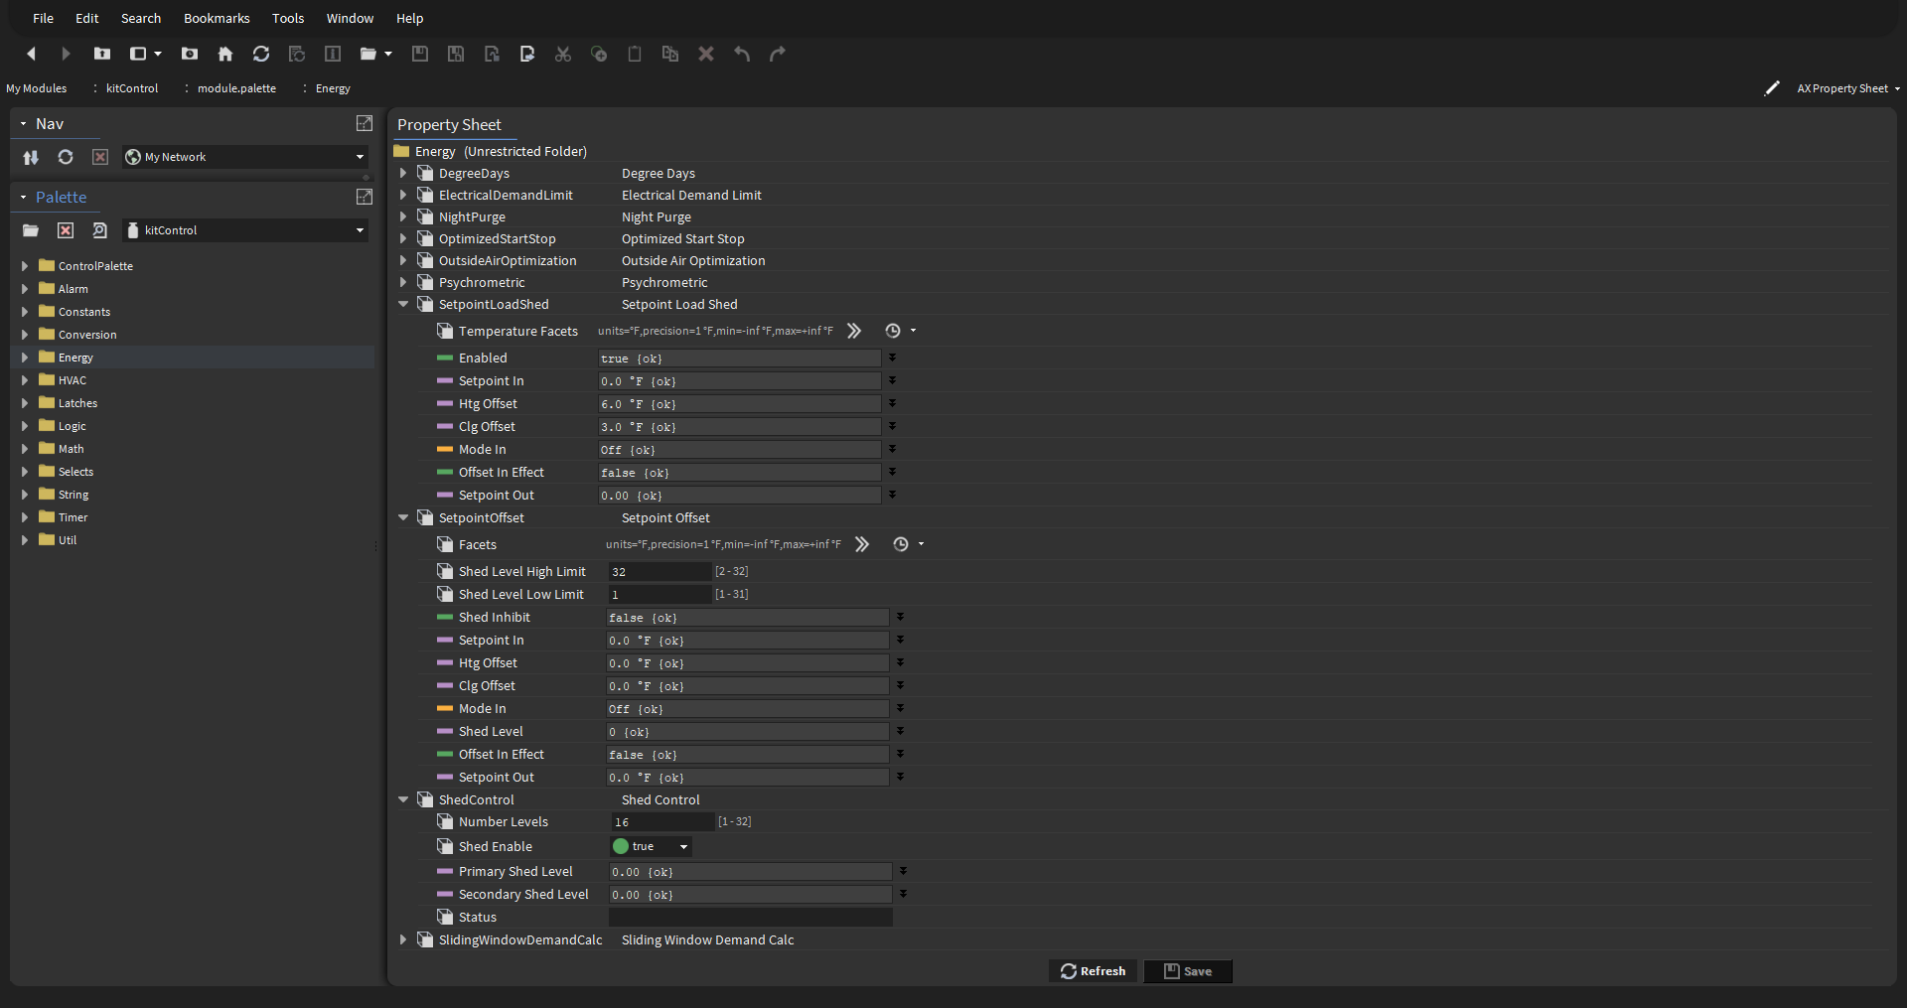This screenshot has height=1008, width=1907.
Task: Click Open Palette folder icon in Palette panel
Action: [31, 230]
